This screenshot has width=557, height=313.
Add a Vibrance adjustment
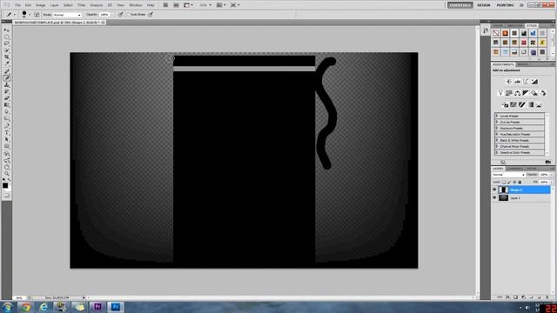(500, 93)
